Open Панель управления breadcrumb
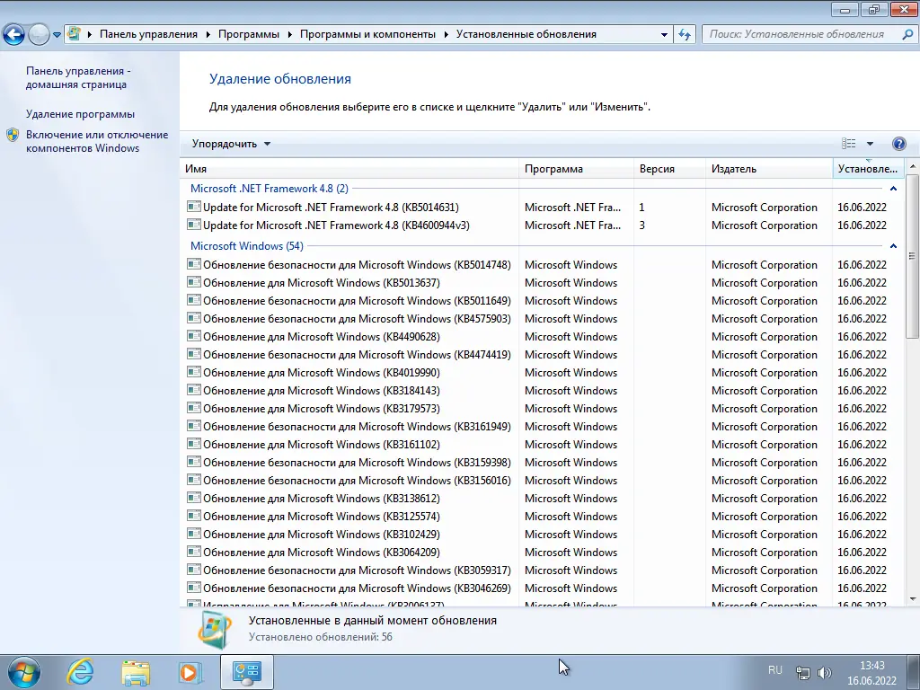 coord(148,34)
